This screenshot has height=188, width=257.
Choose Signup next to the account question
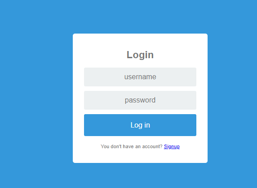[172, 146]
